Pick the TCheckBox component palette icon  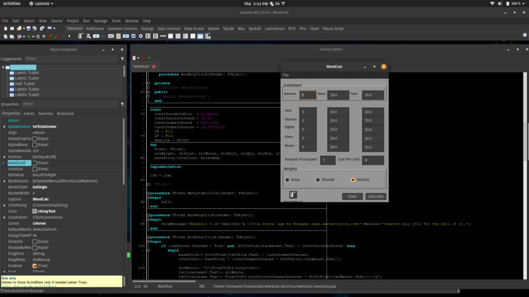133,36
